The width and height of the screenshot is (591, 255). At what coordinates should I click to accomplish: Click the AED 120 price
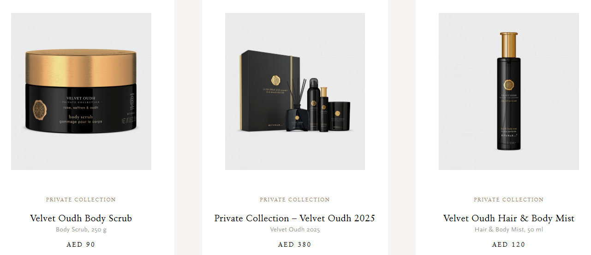point(509,244)
